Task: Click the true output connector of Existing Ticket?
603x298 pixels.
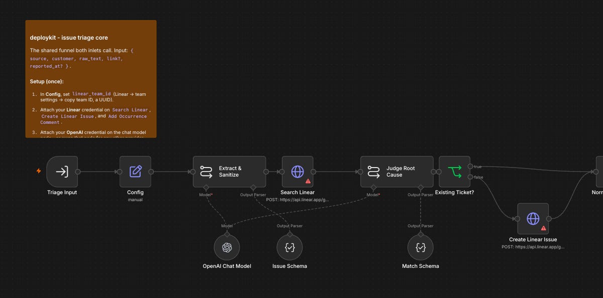Action: pos(470,166)
